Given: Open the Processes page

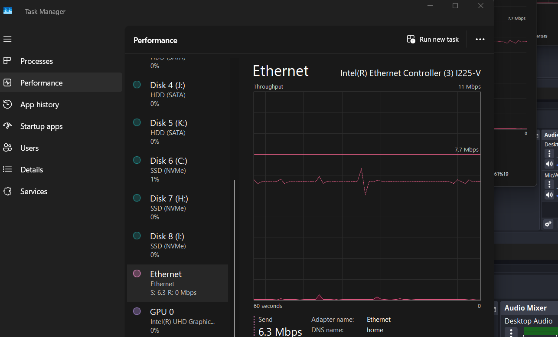Looking at the screenshot, I should click(x=61, y=61).
